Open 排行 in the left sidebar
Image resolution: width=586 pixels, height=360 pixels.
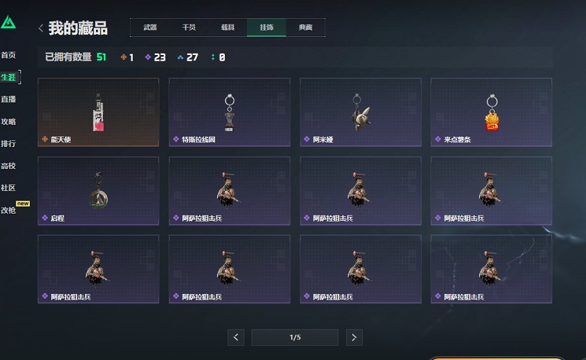point(8,144)
